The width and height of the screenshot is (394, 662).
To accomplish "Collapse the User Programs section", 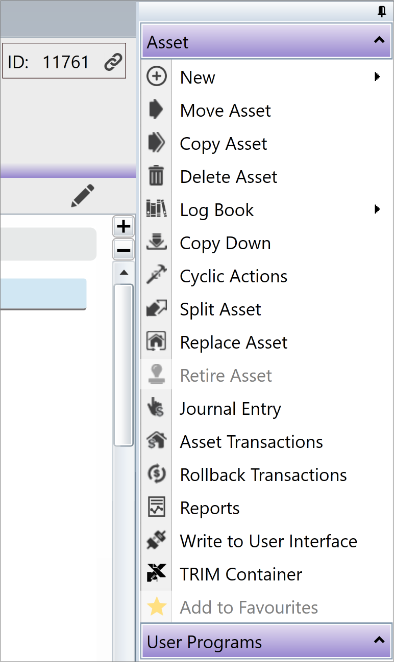I will pyautogui.click(x=379, y=640).
